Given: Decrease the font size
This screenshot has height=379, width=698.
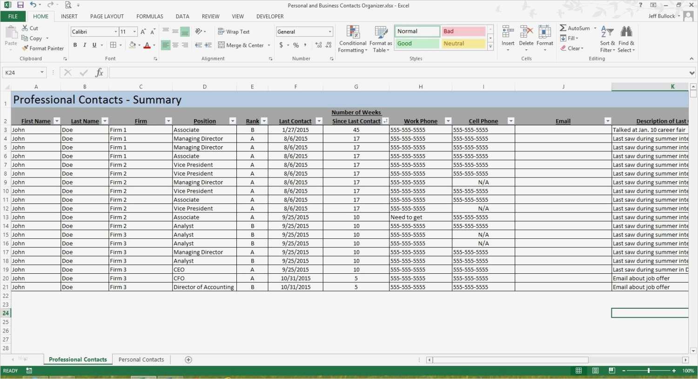Looking at the screenshot, I should [x=153, y=32].
